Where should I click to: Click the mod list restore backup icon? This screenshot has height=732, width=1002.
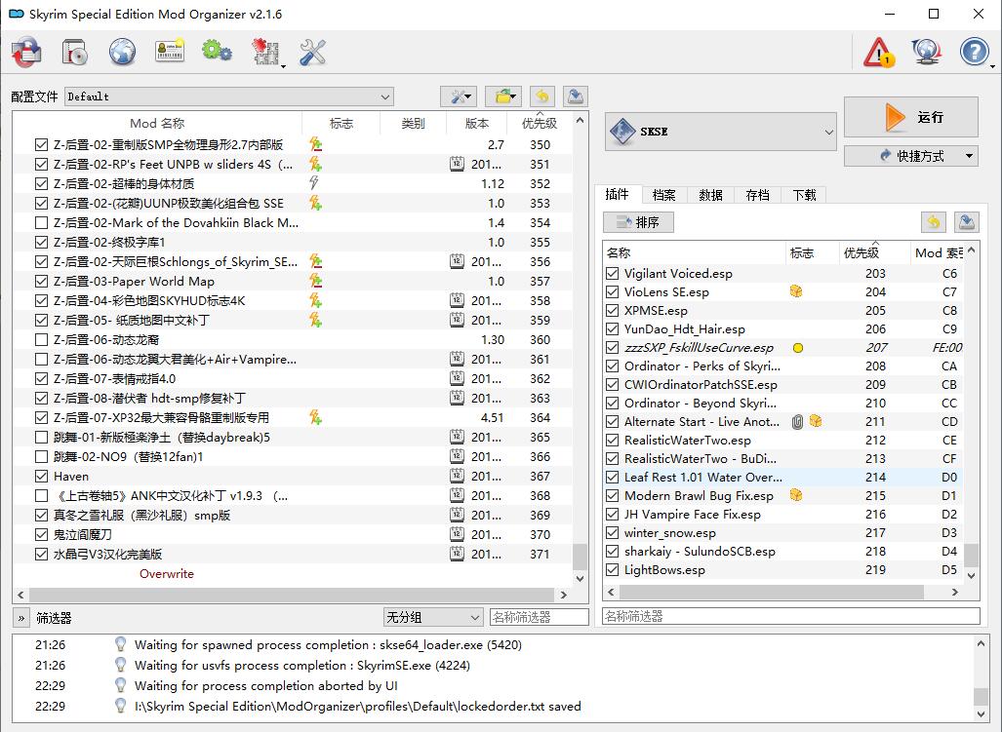pos(541,96)
